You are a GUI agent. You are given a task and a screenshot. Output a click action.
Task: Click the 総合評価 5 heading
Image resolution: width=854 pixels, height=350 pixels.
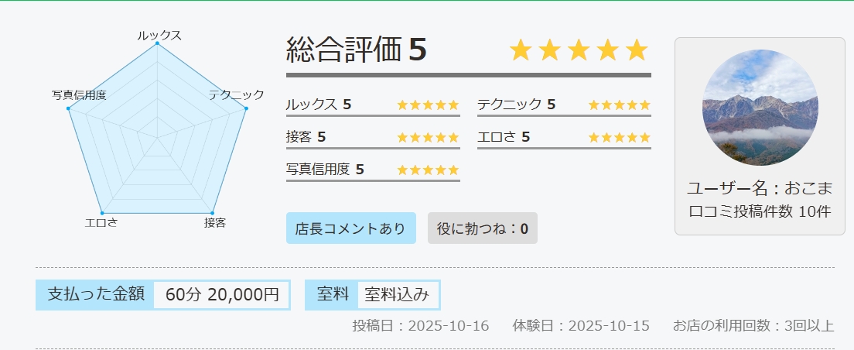(x=356, y=50)
